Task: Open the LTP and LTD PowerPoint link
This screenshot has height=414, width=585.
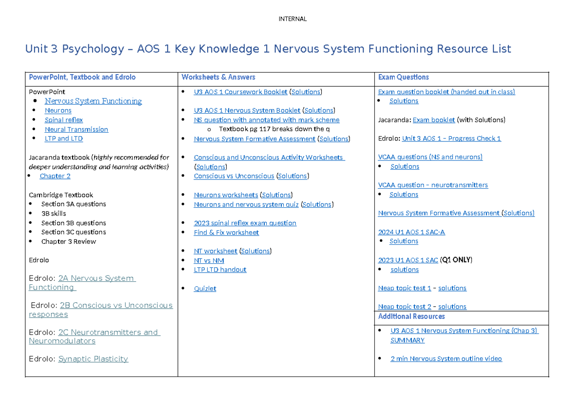Action: point(63,138)
